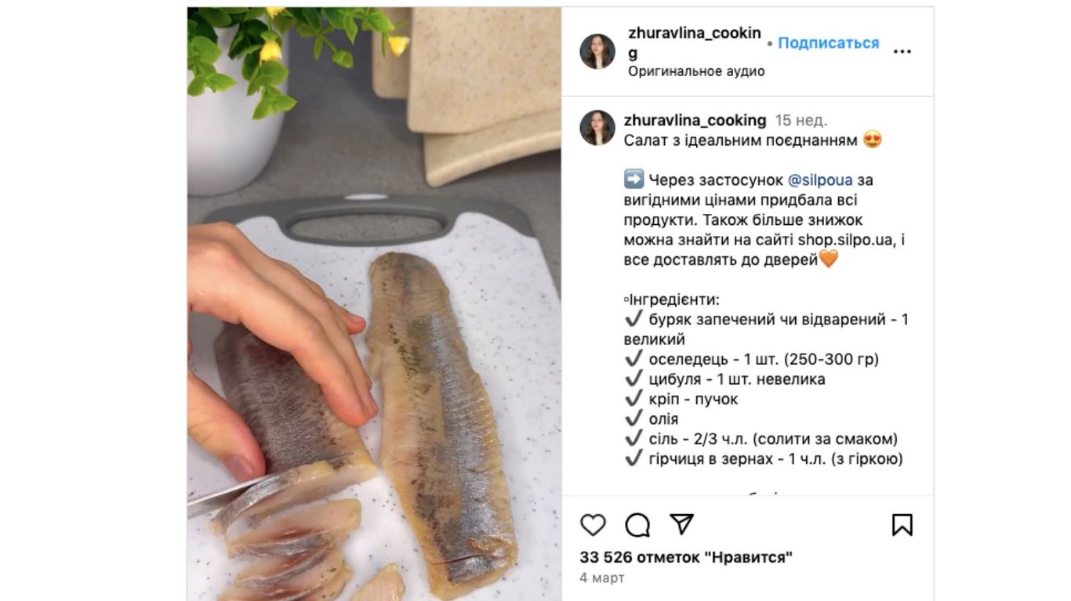Open the three-dot more options menu
Screen dimensions: 1071x601
pyautogui.click(x=902, y=52)
